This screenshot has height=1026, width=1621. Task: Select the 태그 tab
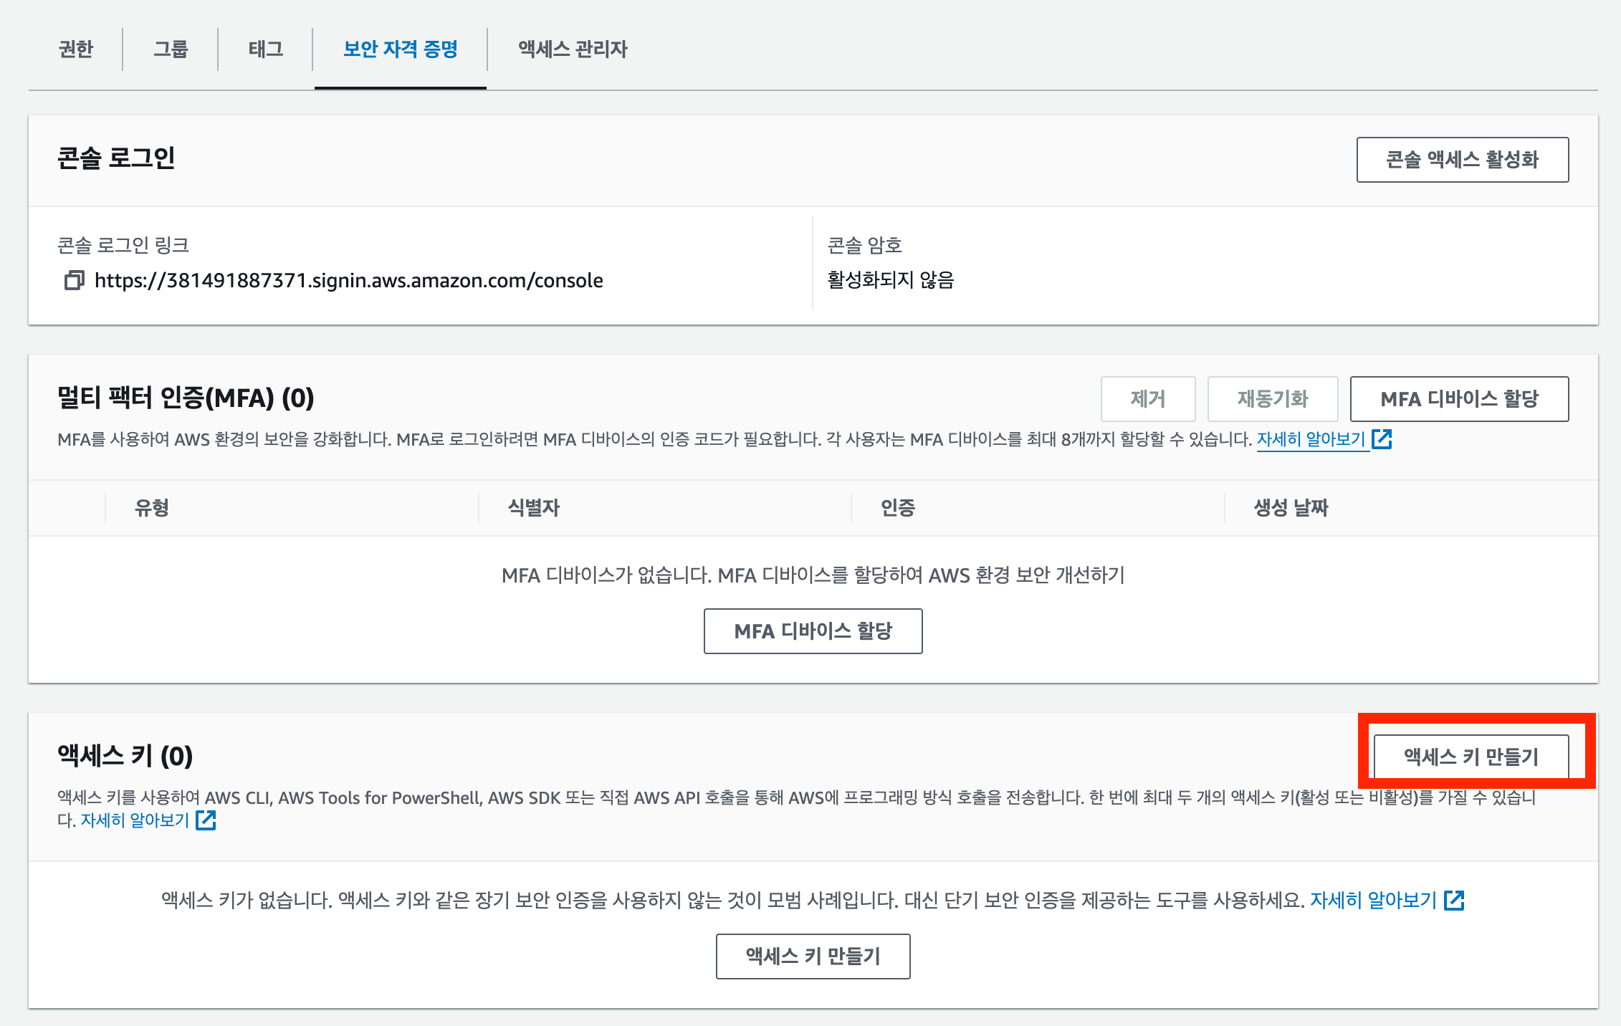[266, 49]
